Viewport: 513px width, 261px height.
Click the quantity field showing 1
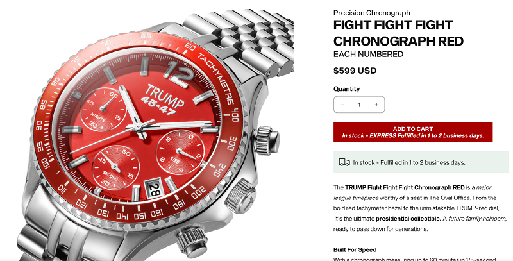pos(359,105)
